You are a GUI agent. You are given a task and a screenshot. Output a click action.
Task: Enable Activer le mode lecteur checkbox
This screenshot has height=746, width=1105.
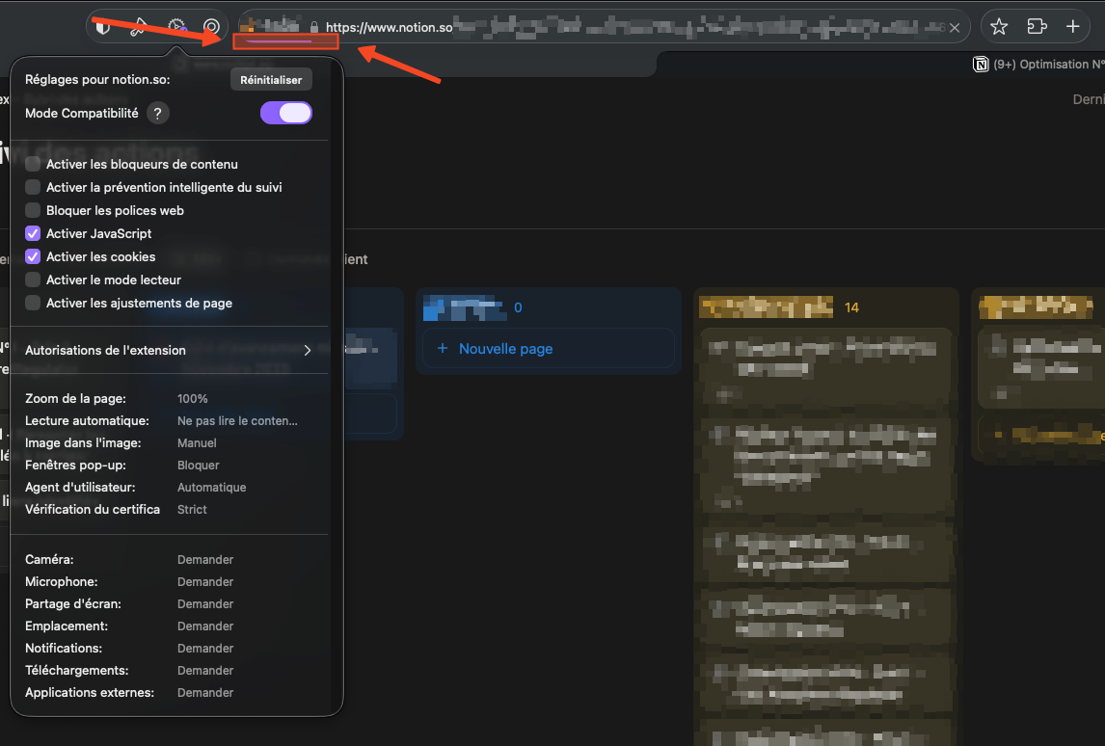[33, 280]
